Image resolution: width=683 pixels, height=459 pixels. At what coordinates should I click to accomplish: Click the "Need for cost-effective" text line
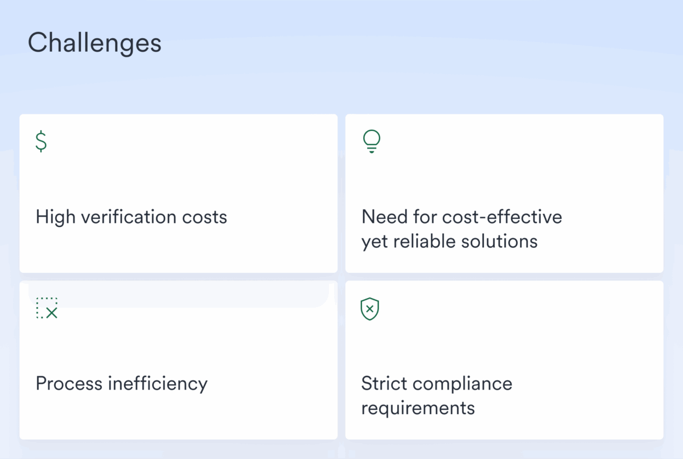(x=462, y=217)
